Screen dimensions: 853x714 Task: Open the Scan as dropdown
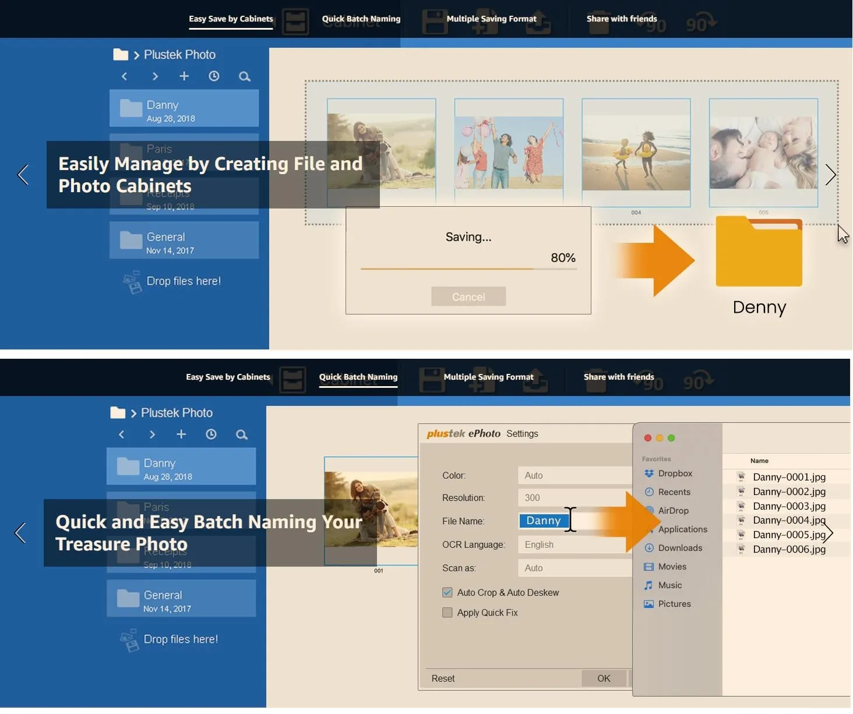(574, 568)
